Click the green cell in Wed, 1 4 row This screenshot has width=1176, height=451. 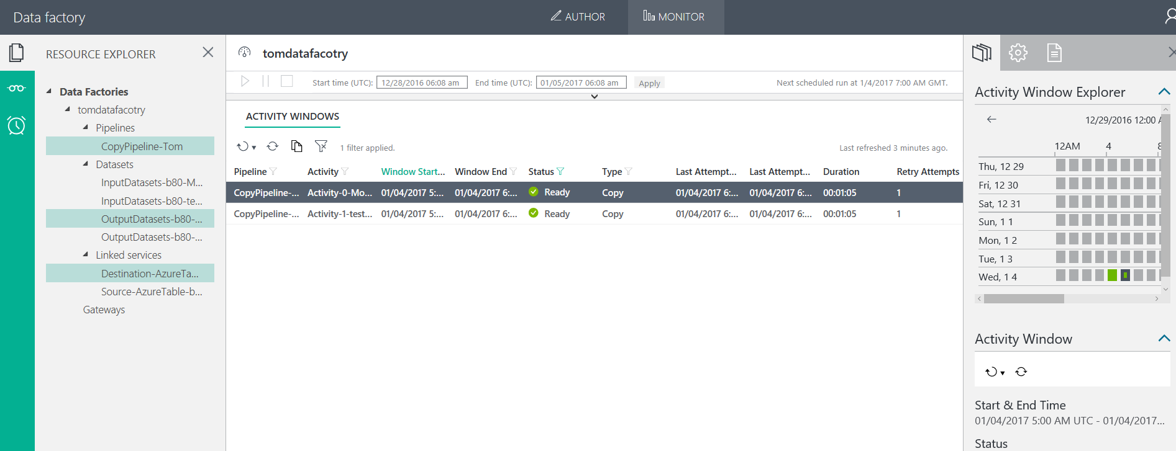tap(1112, 275)
